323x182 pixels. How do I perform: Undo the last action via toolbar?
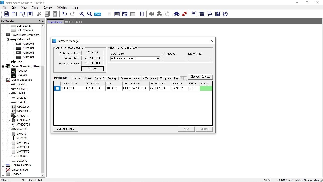pos(65,14)
